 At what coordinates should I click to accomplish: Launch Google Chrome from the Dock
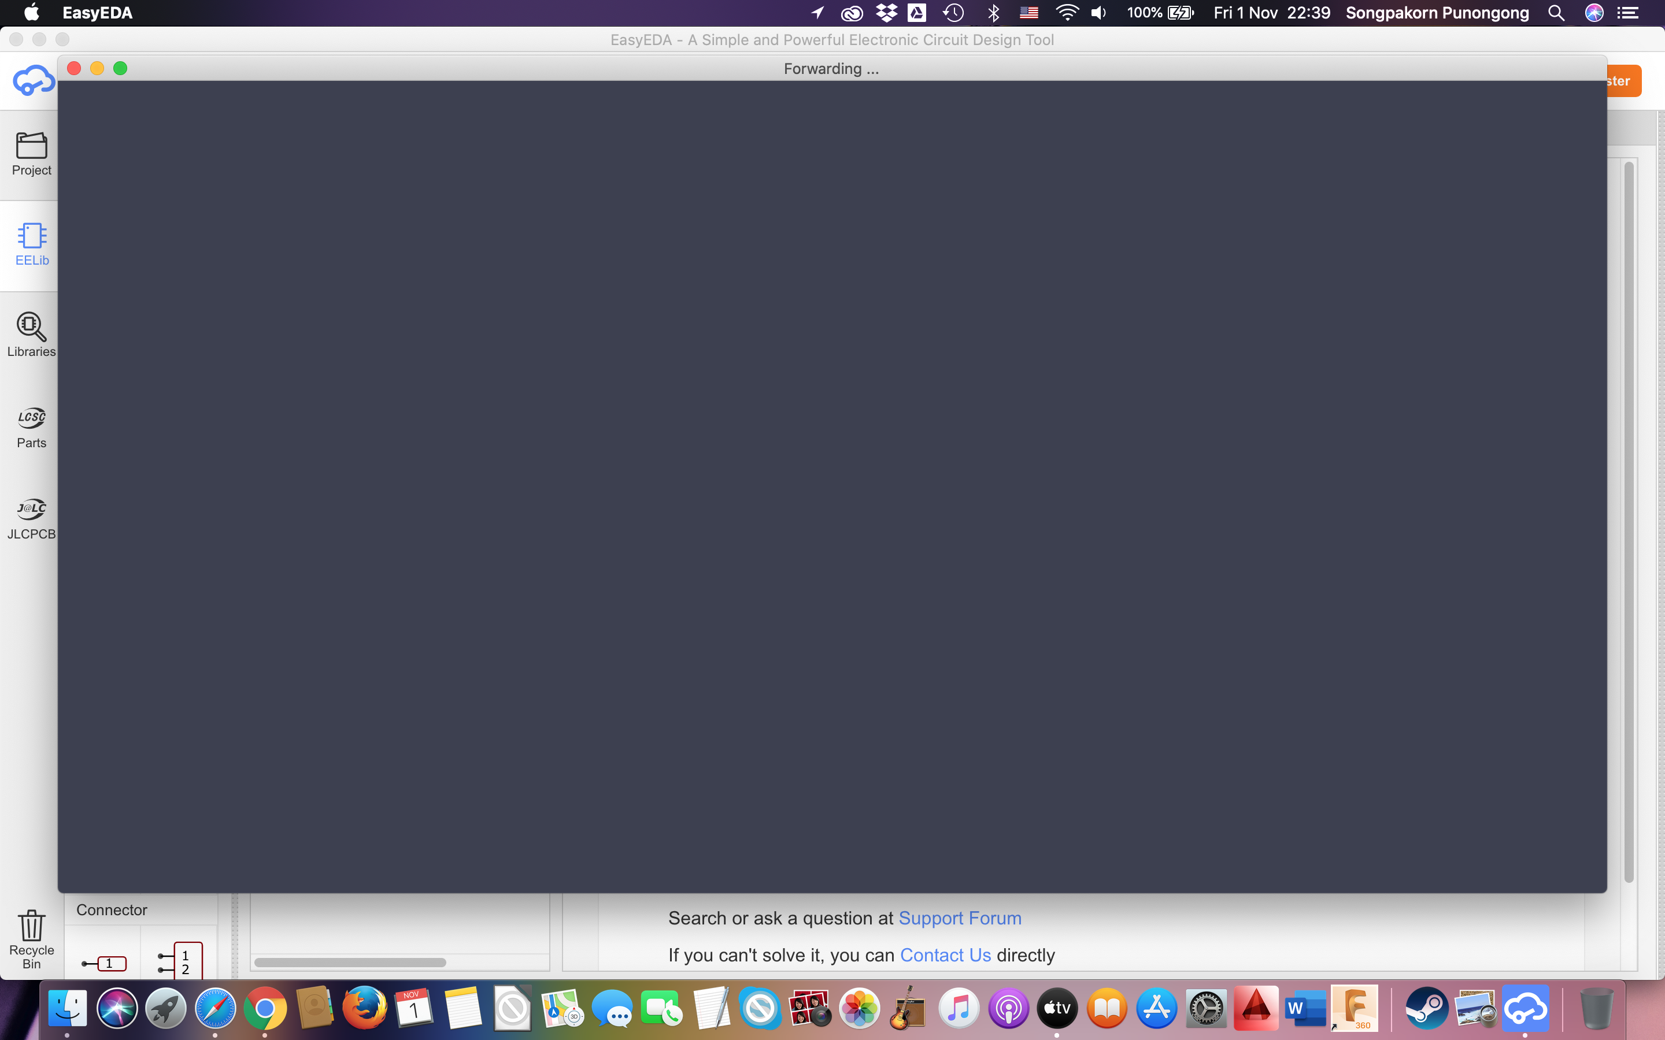[265, 1008]
